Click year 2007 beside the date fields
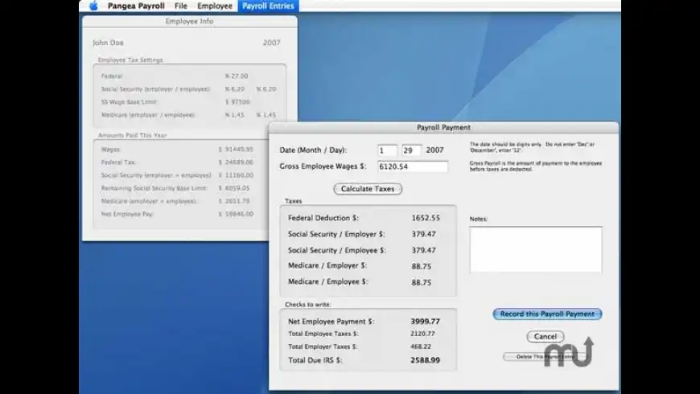 coord(434,150)
